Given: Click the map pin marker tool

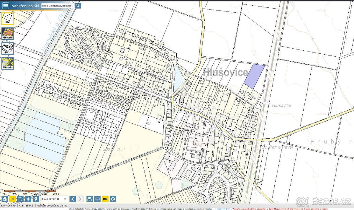Looking at the screenshot, I should 36,199.
